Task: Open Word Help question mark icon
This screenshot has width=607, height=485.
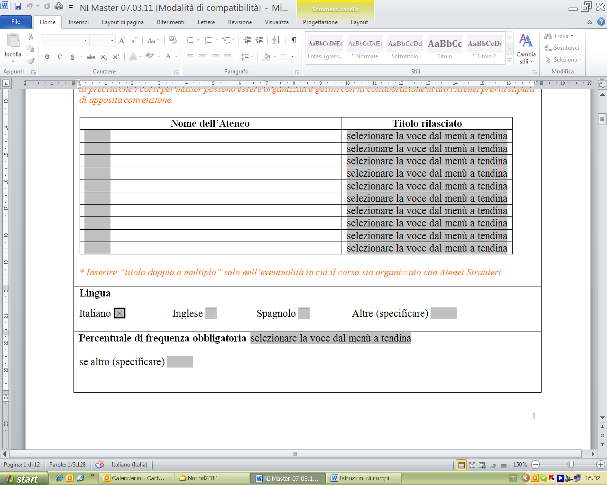Action: (x=601, y=22)
